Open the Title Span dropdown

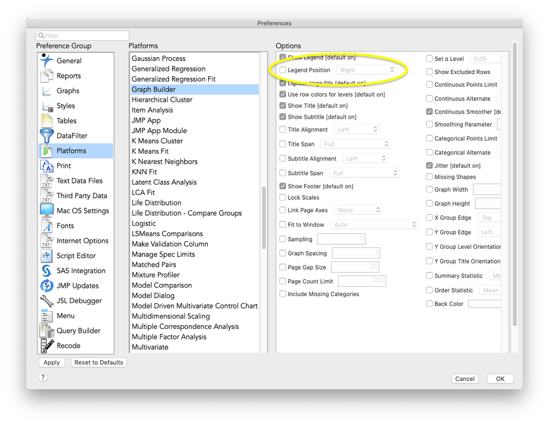[x=355, y=144]
